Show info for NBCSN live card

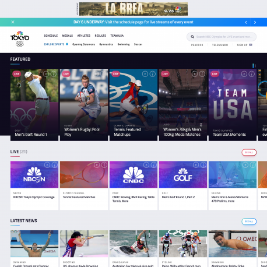pyautogui.click(x=55, y=165)
